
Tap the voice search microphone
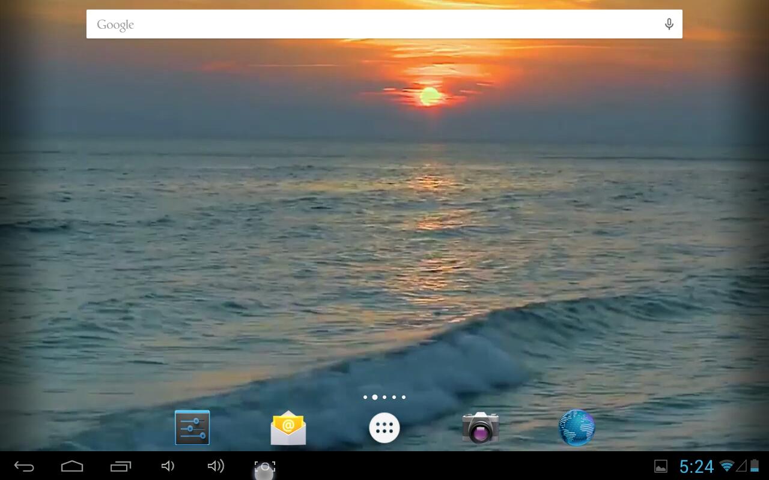[669, 24]
